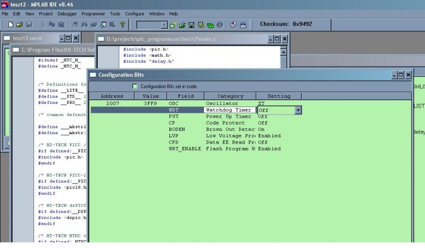
Task: Select the BODEN field row
Action: pos(177,129)
